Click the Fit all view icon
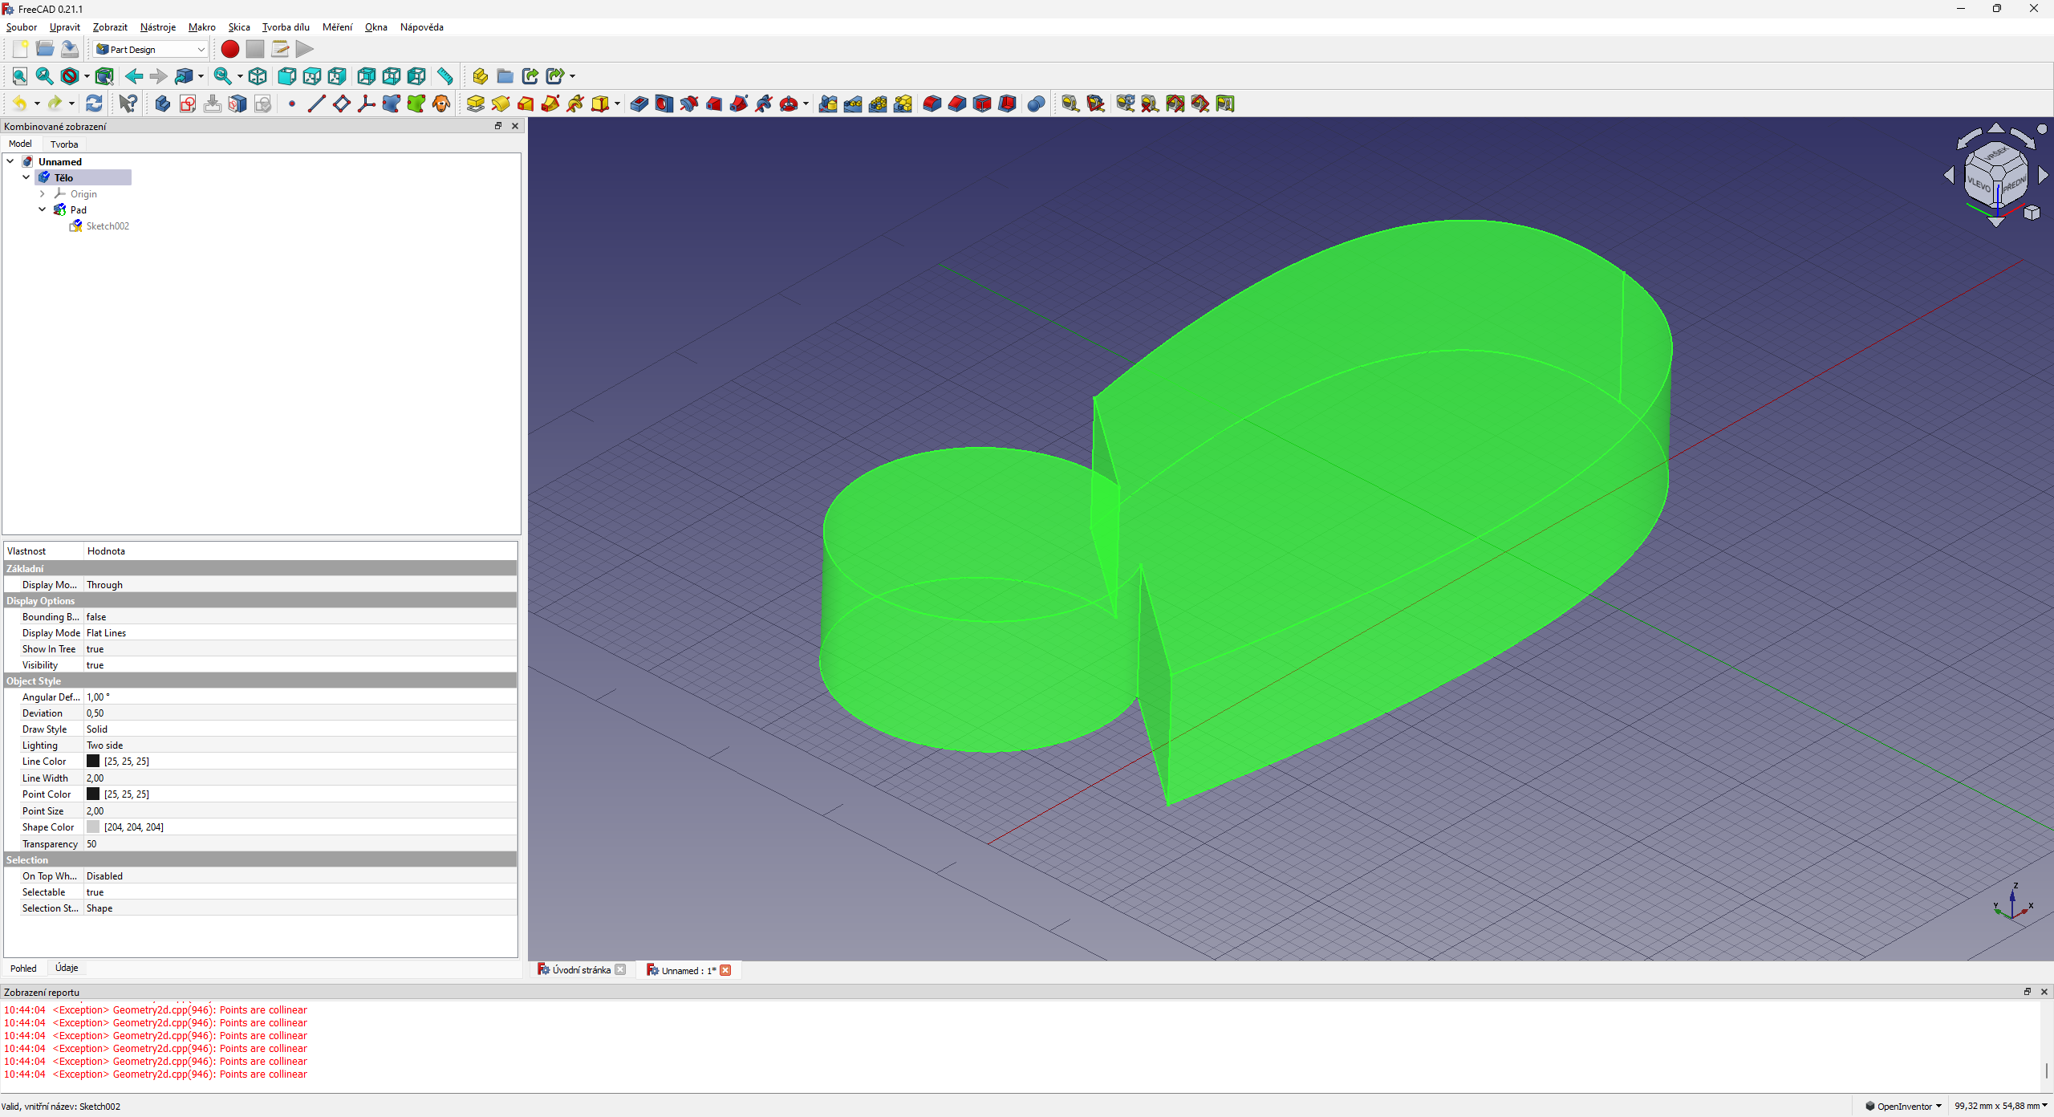2054x1117 pixels. pos(20,76)
